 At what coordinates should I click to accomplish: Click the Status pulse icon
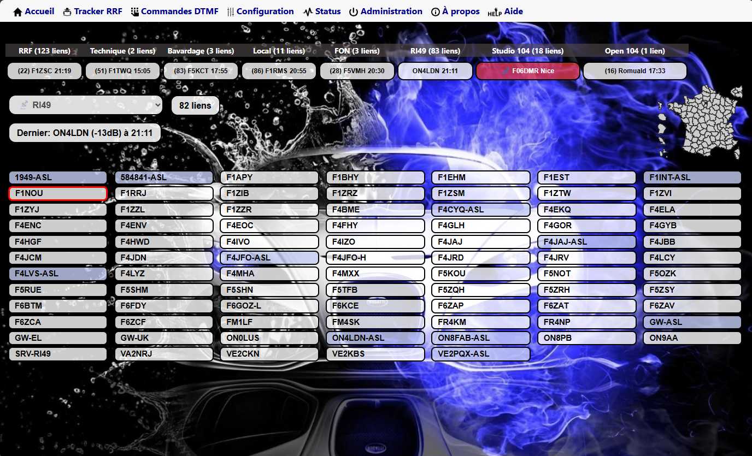click(x=308, y=11)
